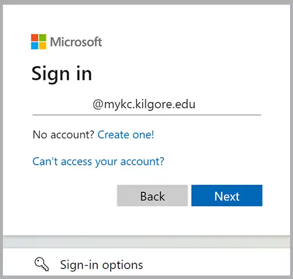
Task: Focus the email address input field
Action: click(146, 104)
